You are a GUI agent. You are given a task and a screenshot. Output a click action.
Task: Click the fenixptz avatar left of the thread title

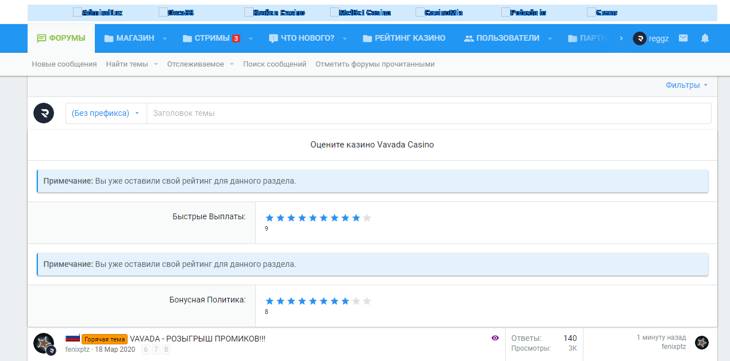[44, 343]
